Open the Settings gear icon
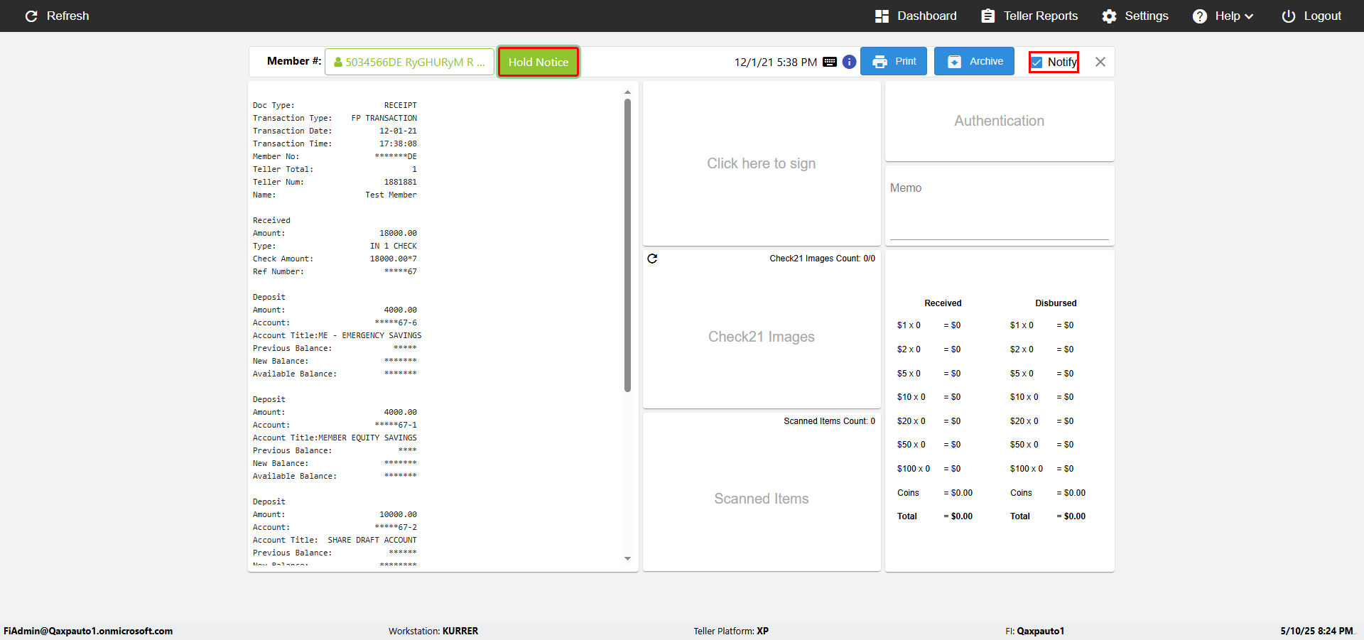The image size is (1364, 640). (x=1109, y=16)
